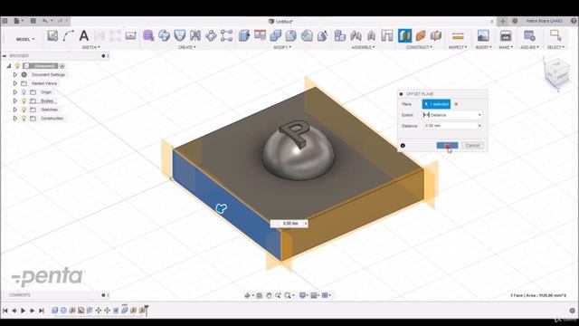The image size is (579, 326).
Task: Open the CREATE menu
Action: [x=187, y=47]
